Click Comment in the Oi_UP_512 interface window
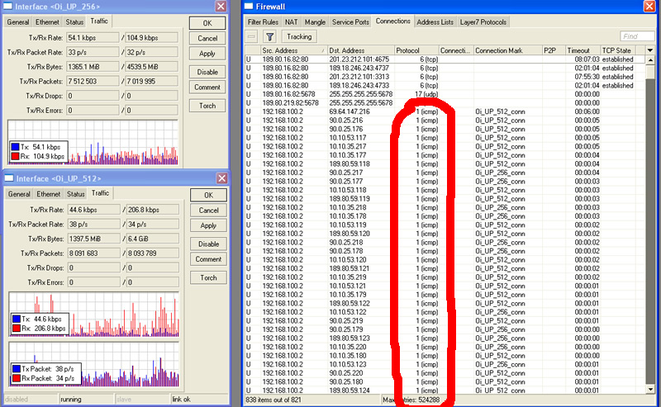Image resolution: width=661 pixels, height=407 pixels. tap(209, 259)
